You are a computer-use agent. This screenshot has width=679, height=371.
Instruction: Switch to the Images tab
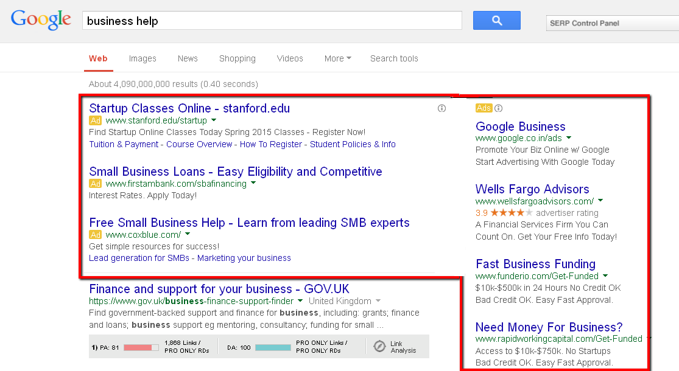[142, 58]
